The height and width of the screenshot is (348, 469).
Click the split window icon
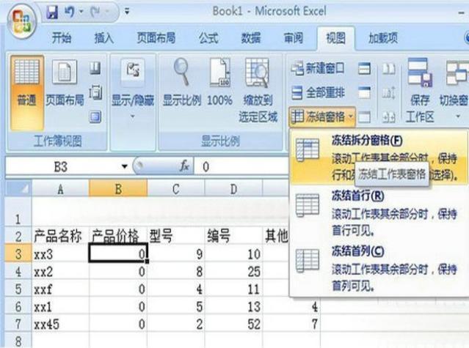pyautogui.click(x=365, y=69)
